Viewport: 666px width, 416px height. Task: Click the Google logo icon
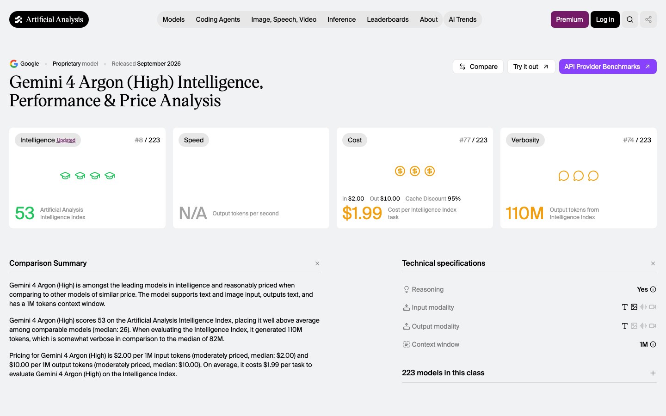pyautogui.click(x=14, y=64)
